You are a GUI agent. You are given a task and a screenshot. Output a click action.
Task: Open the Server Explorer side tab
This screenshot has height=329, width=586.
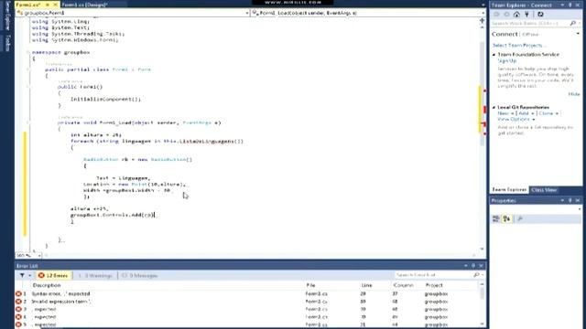[x=7, y=16]
